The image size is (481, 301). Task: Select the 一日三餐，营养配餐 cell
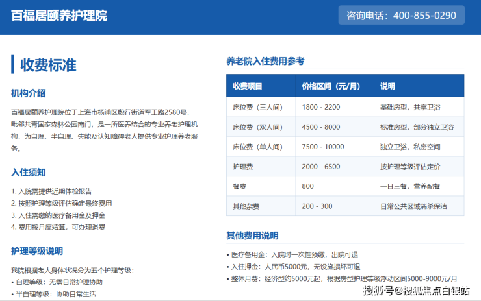(x=419, y=186)
